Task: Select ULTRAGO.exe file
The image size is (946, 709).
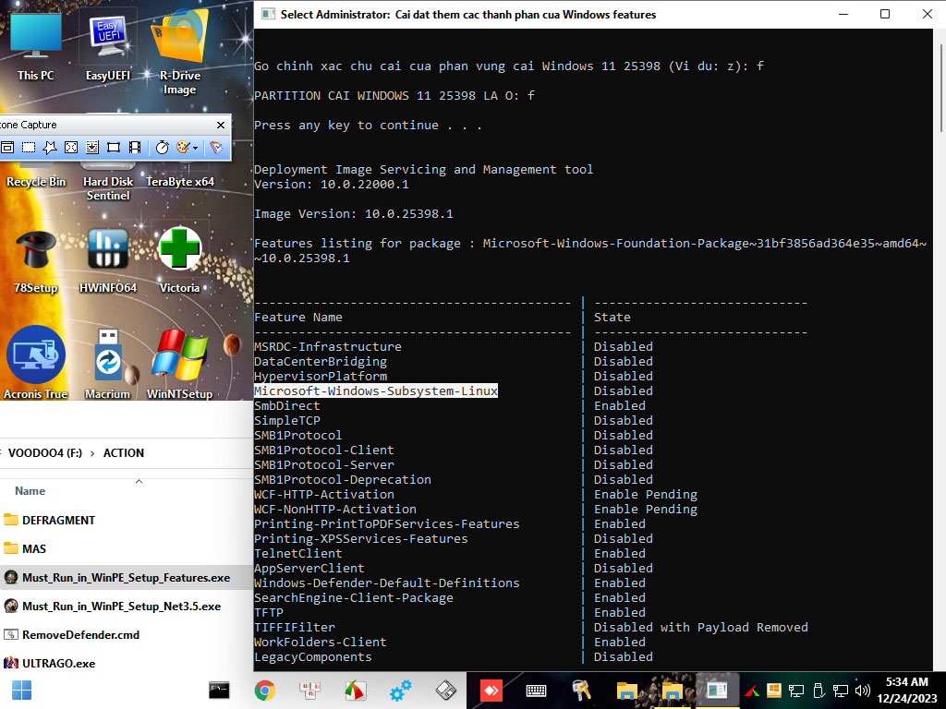Action: [x=58, y=663]
